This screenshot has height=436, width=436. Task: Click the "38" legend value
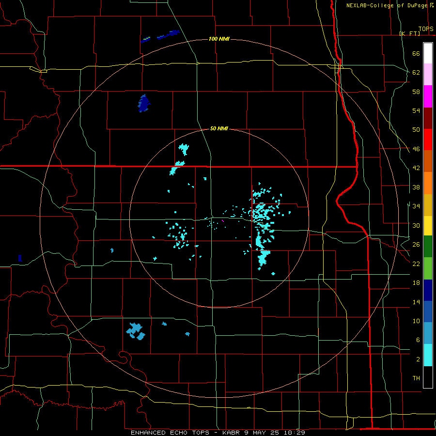coord(416,187)
